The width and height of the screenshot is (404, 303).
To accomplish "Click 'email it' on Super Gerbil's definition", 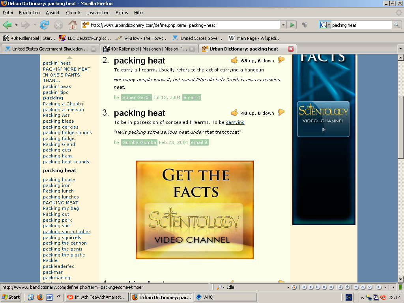I will pyautogui.click(x=191, y=97).
